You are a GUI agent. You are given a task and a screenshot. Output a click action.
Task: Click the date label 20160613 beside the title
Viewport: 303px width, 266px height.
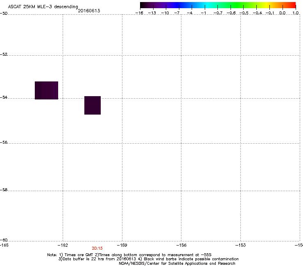[89, 11]
